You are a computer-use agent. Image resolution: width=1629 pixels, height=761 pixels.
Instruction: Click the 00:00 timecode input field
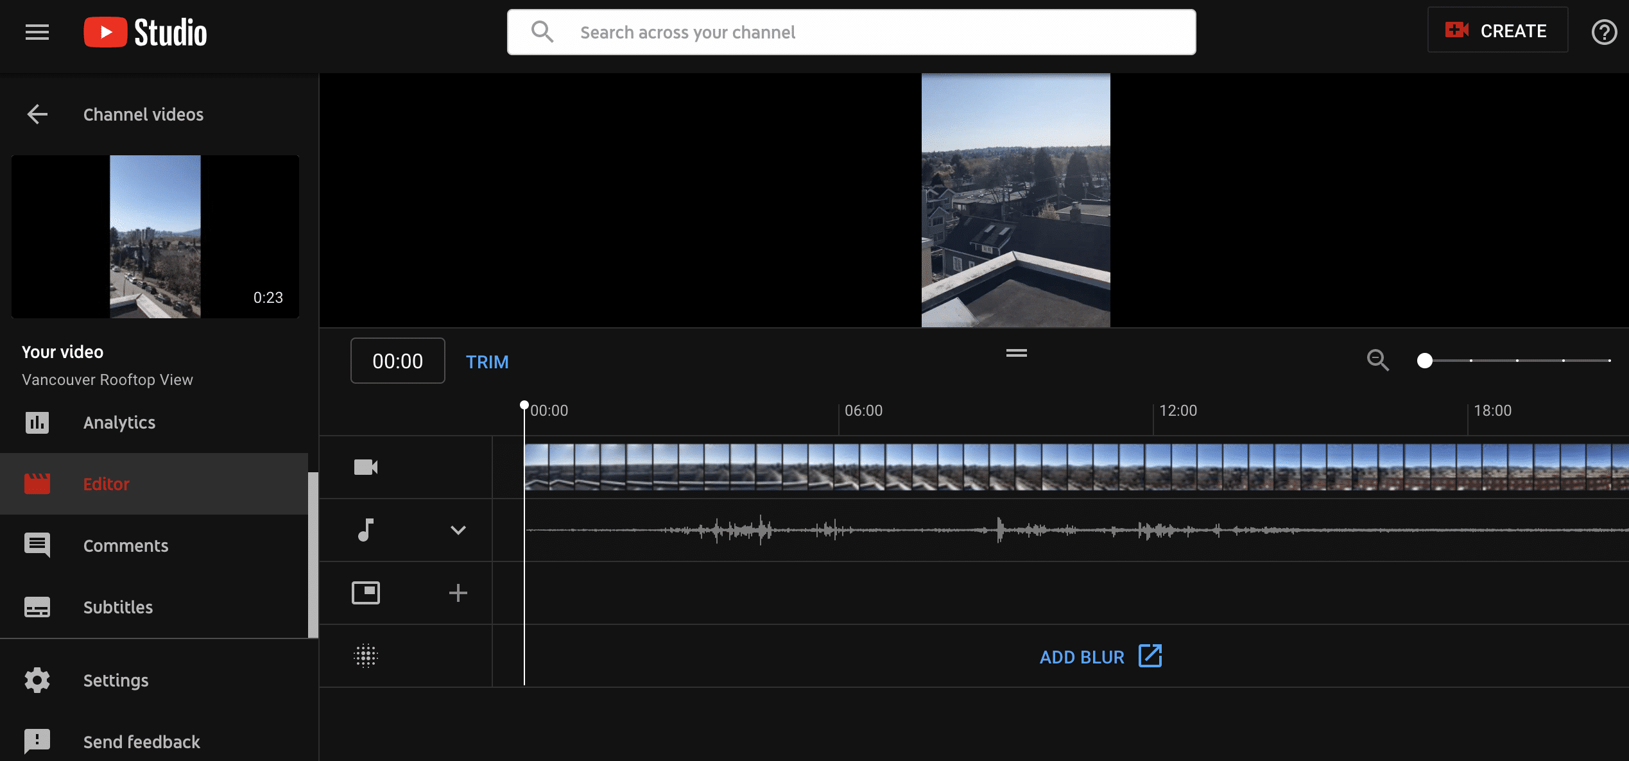coord(397,360)
